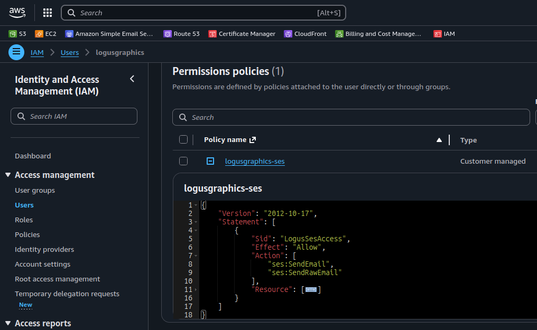Open the logusgraphics-ses policy link
This screenshot has width=537, height=330.
click(x=255, y=161)
